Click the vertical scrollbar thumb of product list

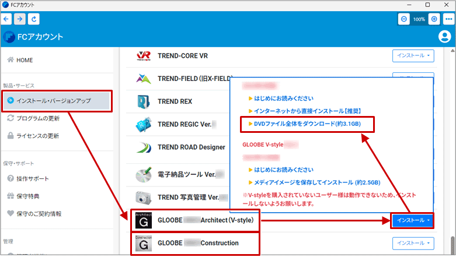(452, 245)
